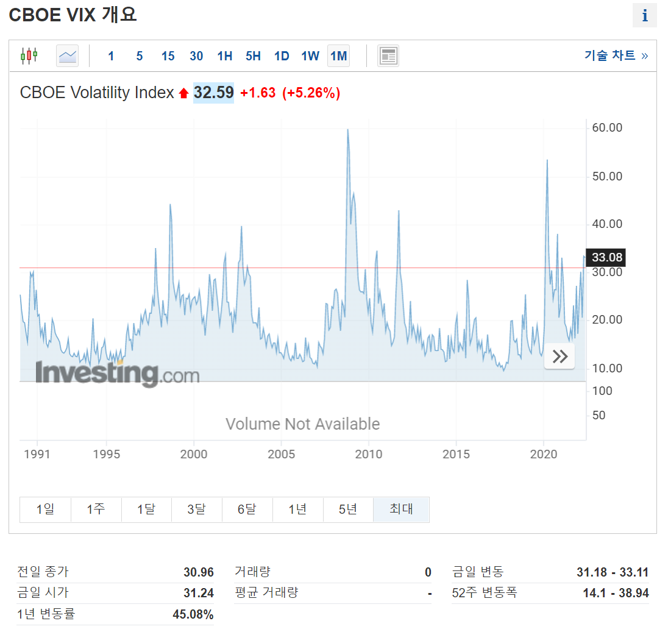The image size is (668, 632).
Task: Click the 60.00 y-axis label
Action: pyautogui.click(x=607, y=127)
